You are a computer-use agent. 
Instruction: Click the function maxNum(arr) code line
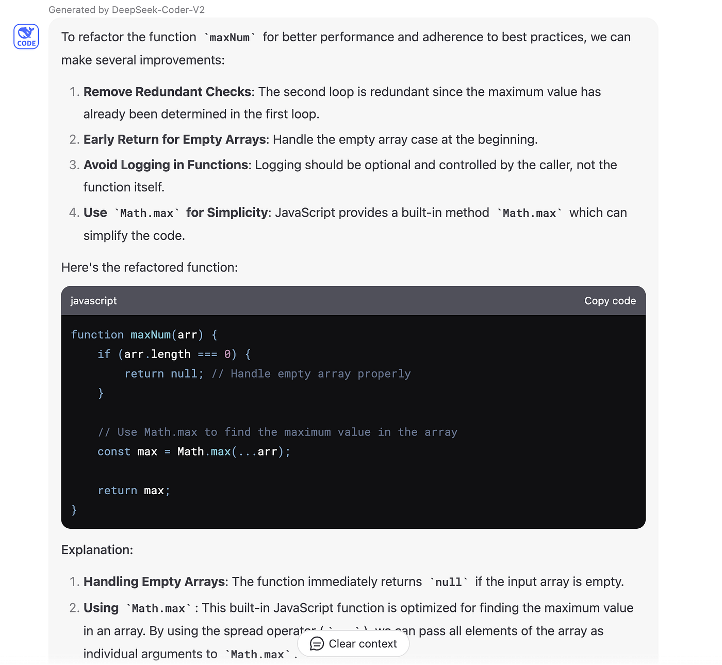tap(144, 335)
